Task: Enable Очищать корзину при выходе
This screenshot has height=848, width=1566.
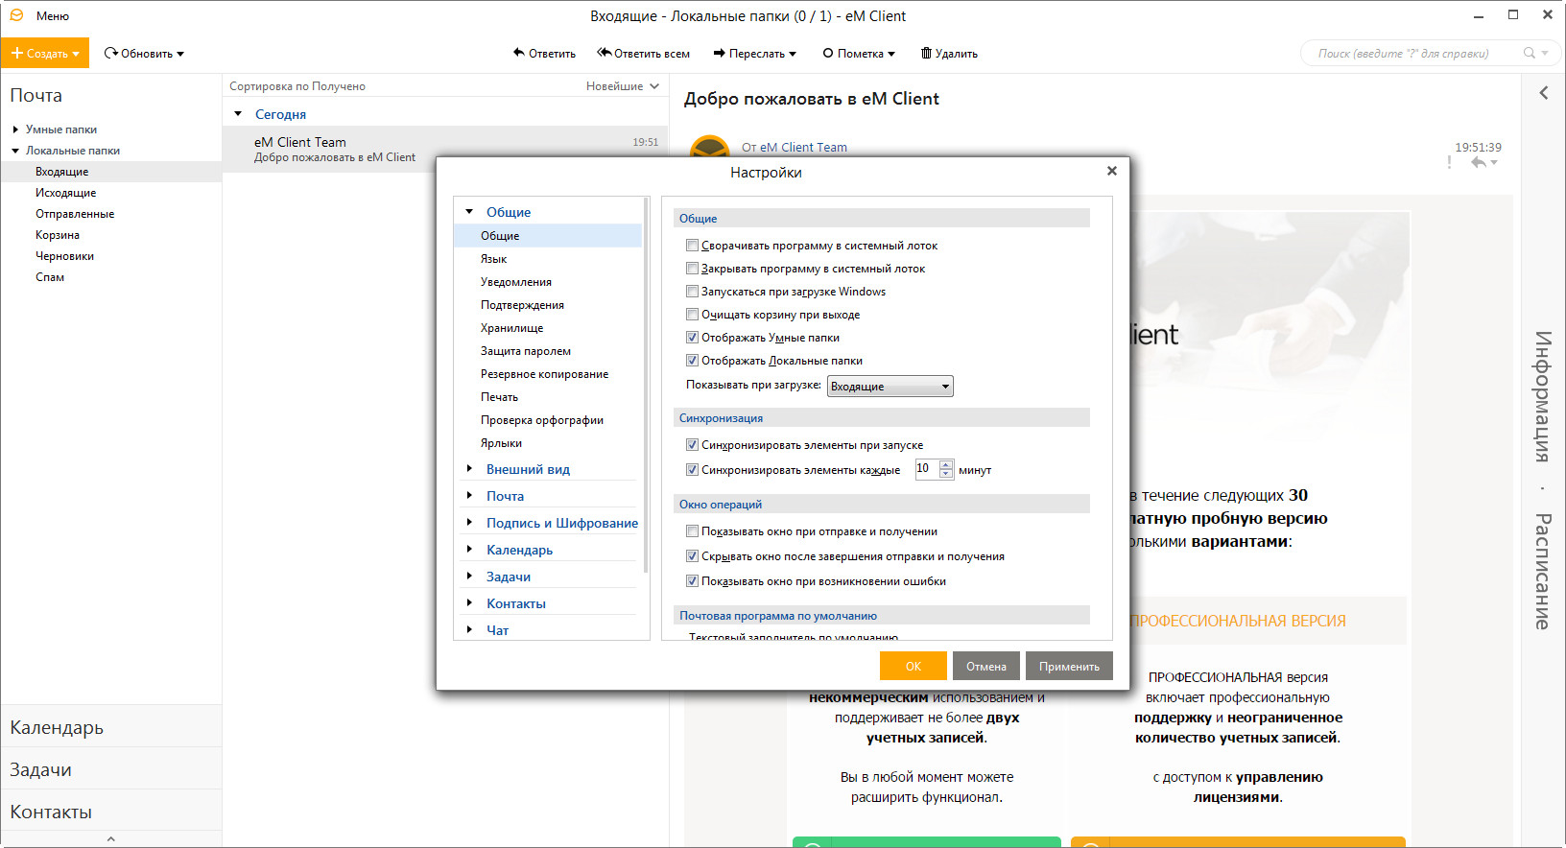Action: [692, 315]
